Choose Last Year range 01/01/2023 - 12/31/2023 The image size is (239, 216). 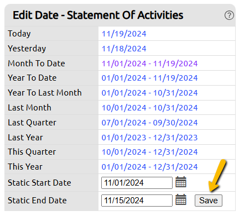[149, 138]
